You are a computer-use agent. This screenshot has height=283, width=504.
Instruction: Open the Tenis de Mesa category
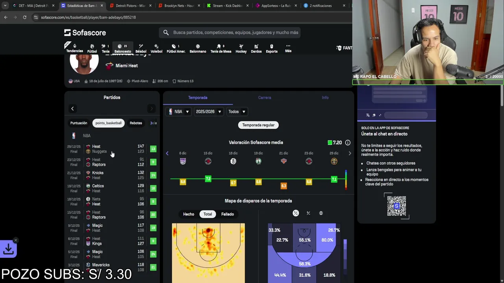(221, 48)
